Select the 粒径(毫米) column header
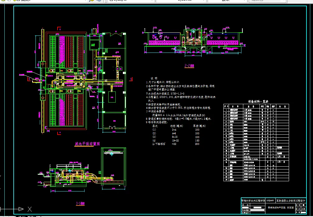This screenshot has height=217, width=313. click(x=177, y=126)
